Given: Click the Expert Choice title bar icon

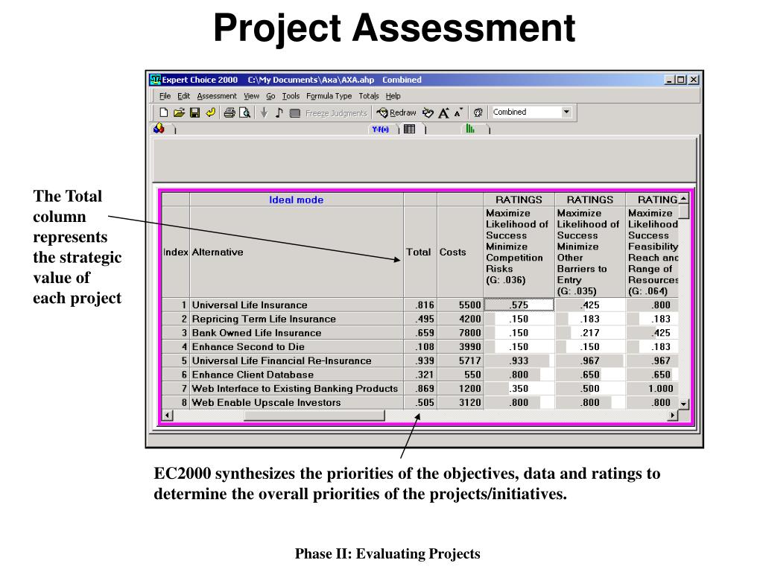Looking at the screenshot, I should pos(155,80).
